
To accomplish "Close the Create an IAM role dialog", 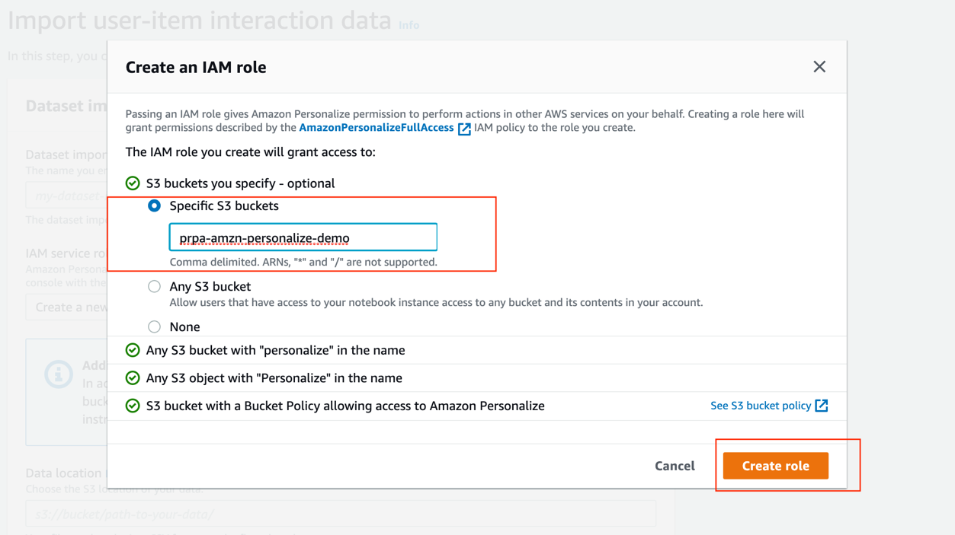I will click(x=819, y=67).
